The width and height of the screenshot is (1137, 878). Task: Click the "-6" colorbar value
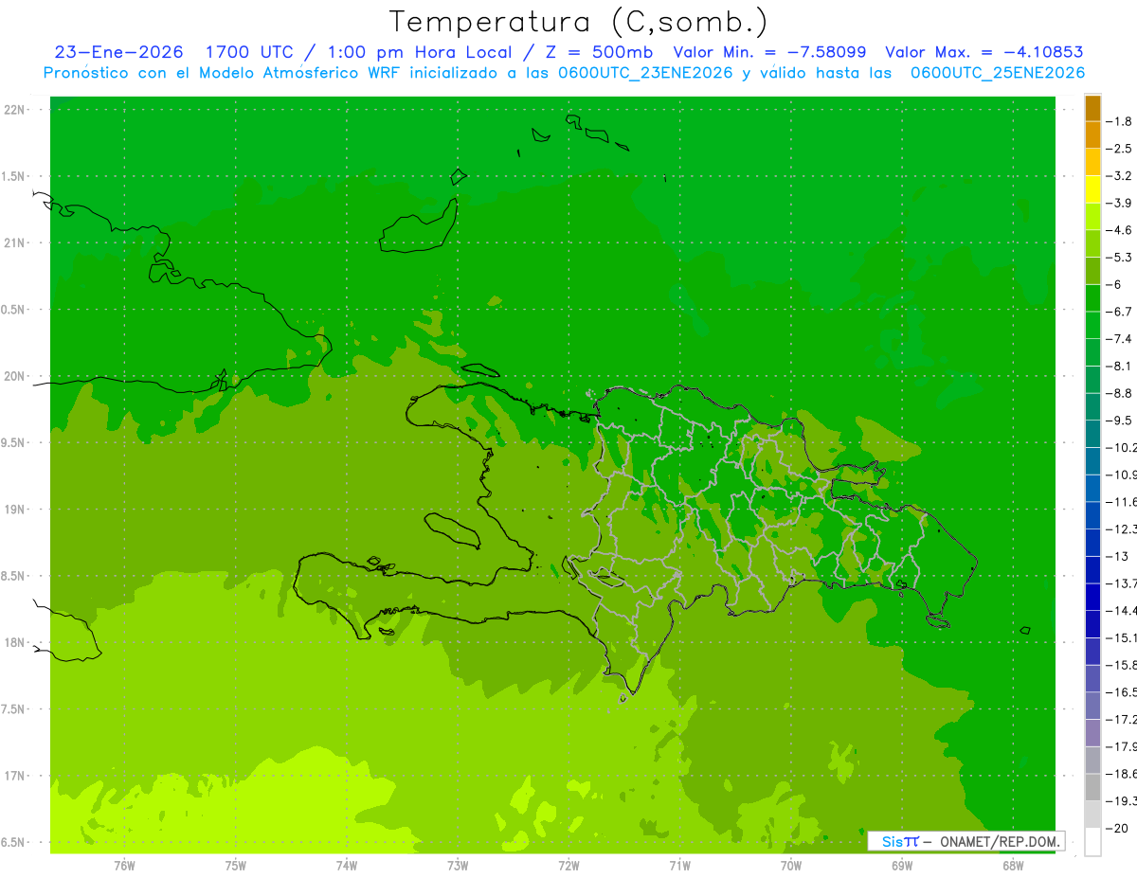1113,284
